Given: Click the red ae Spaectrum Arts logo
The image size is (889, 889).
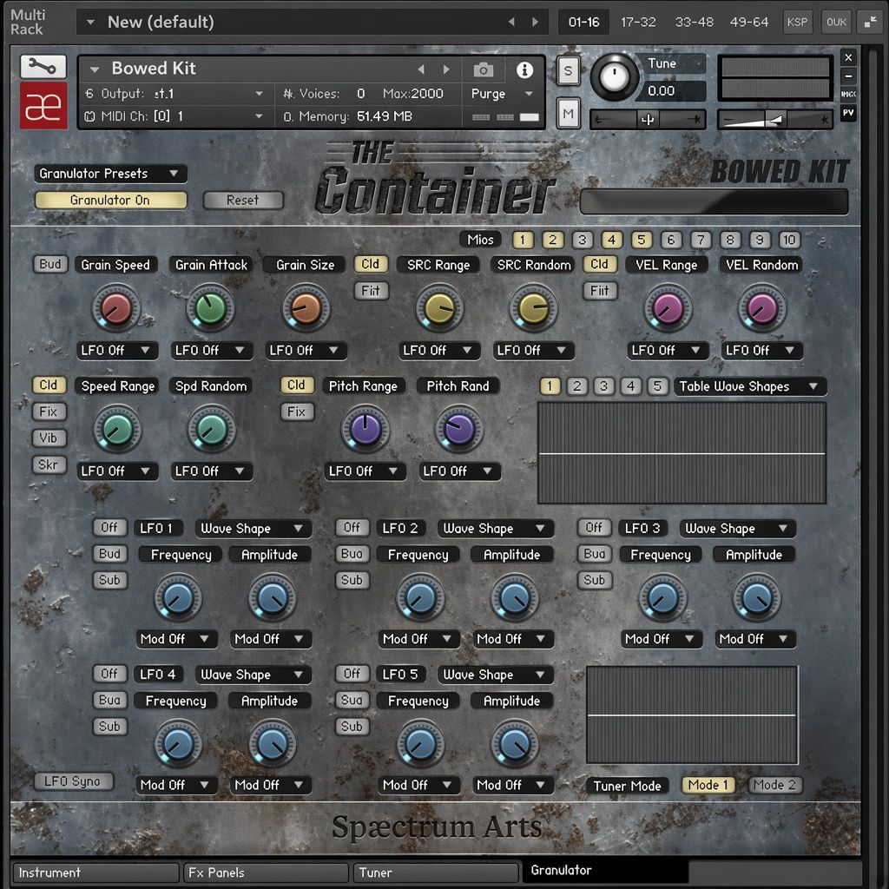Looking at the screenshot, I should click(43, 105).
